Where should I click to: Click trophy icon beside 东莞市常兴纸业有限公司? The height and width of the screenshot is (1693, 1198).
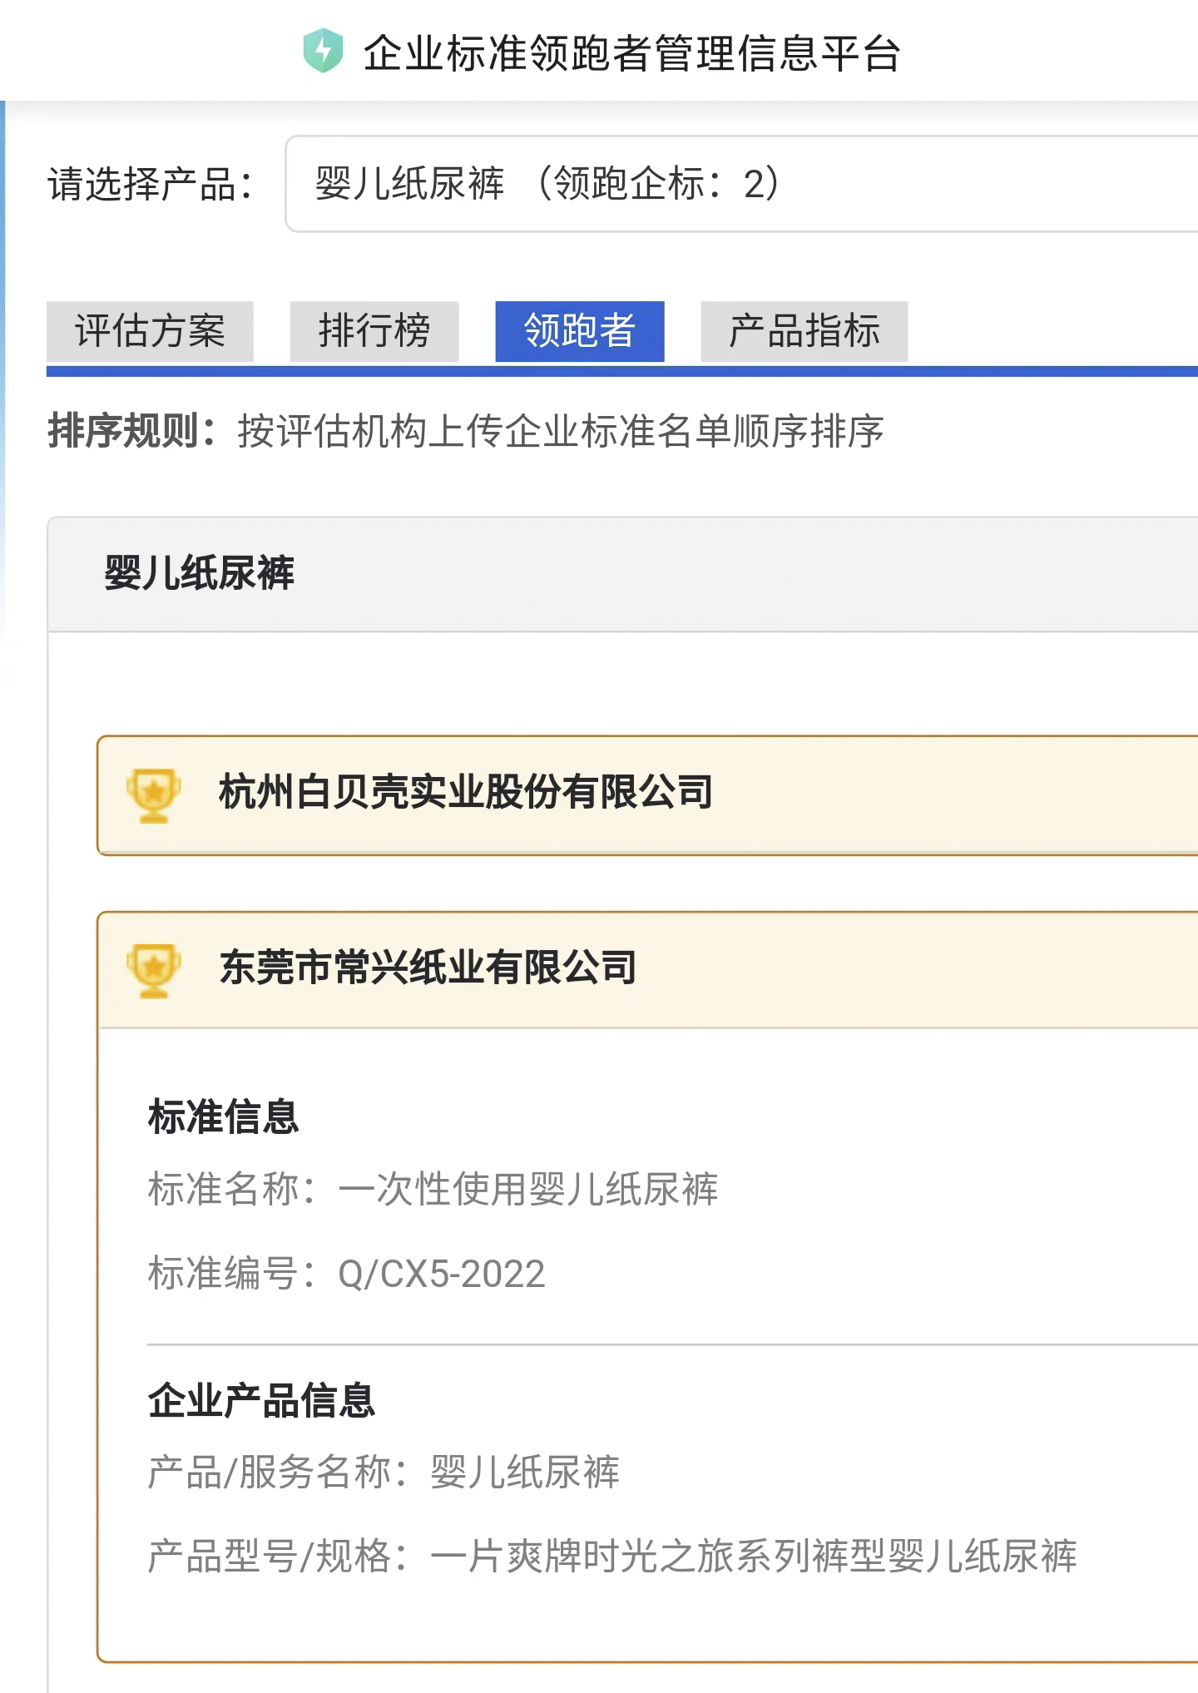(x=154, y=970)
